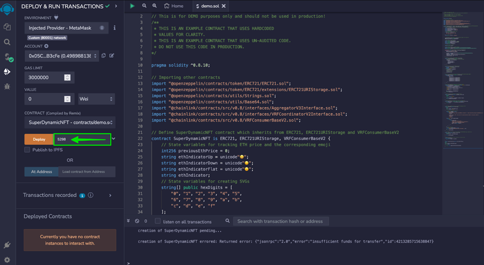Expand the Deploy & Run panel header chevron
The image size is (484, 265).
point(116,6)
